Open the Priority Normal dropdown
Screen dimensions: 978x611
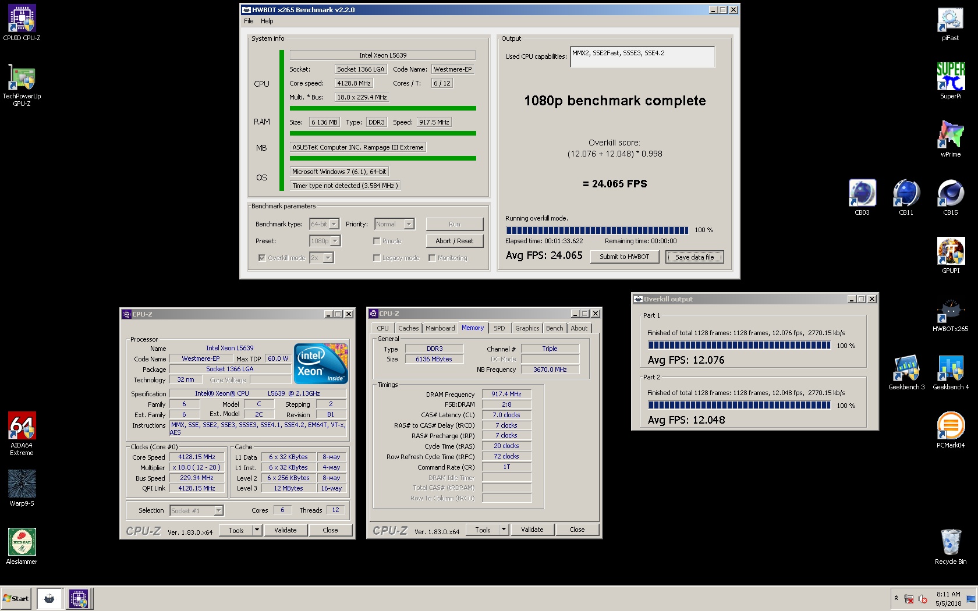[394, 224]
